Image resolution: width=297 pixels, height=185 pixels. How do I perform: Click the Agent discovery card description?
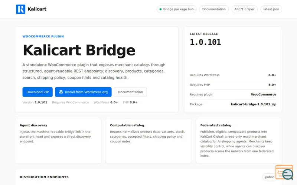(x=55, y=137)
